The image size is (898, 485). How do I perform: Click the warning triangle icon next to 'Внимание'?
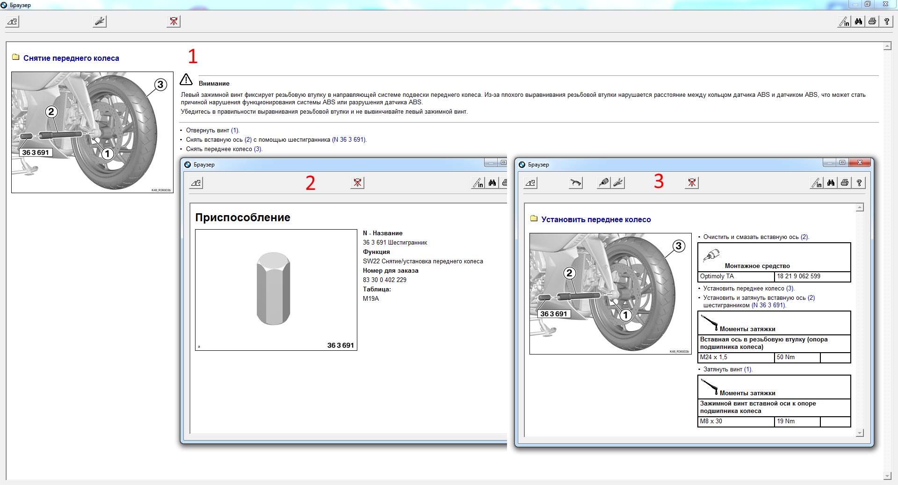186,80
